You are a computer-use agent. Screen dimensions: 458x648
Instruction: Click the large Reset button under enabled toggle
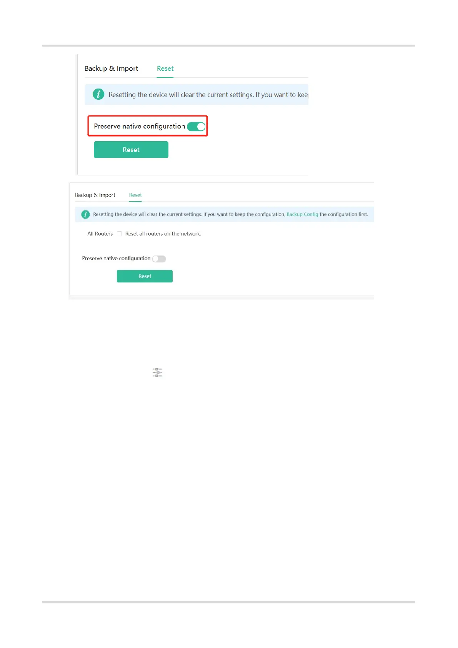tap(131, 150)
